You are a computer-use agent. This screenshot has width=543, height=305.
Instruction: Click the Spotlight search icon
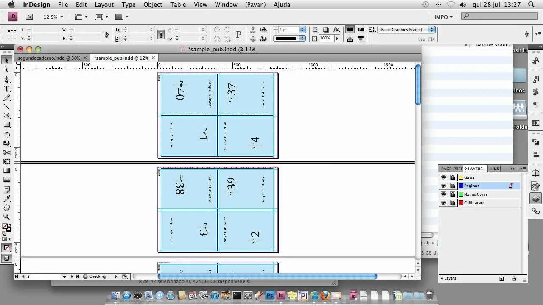[x=531, y=5]
